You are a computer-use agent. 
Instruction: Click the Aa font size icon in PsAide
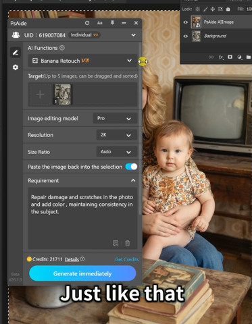(99, 23)
